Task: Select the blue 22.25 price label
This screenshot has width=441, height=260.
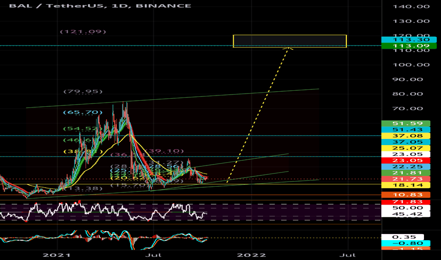Action: pos(406,167)
